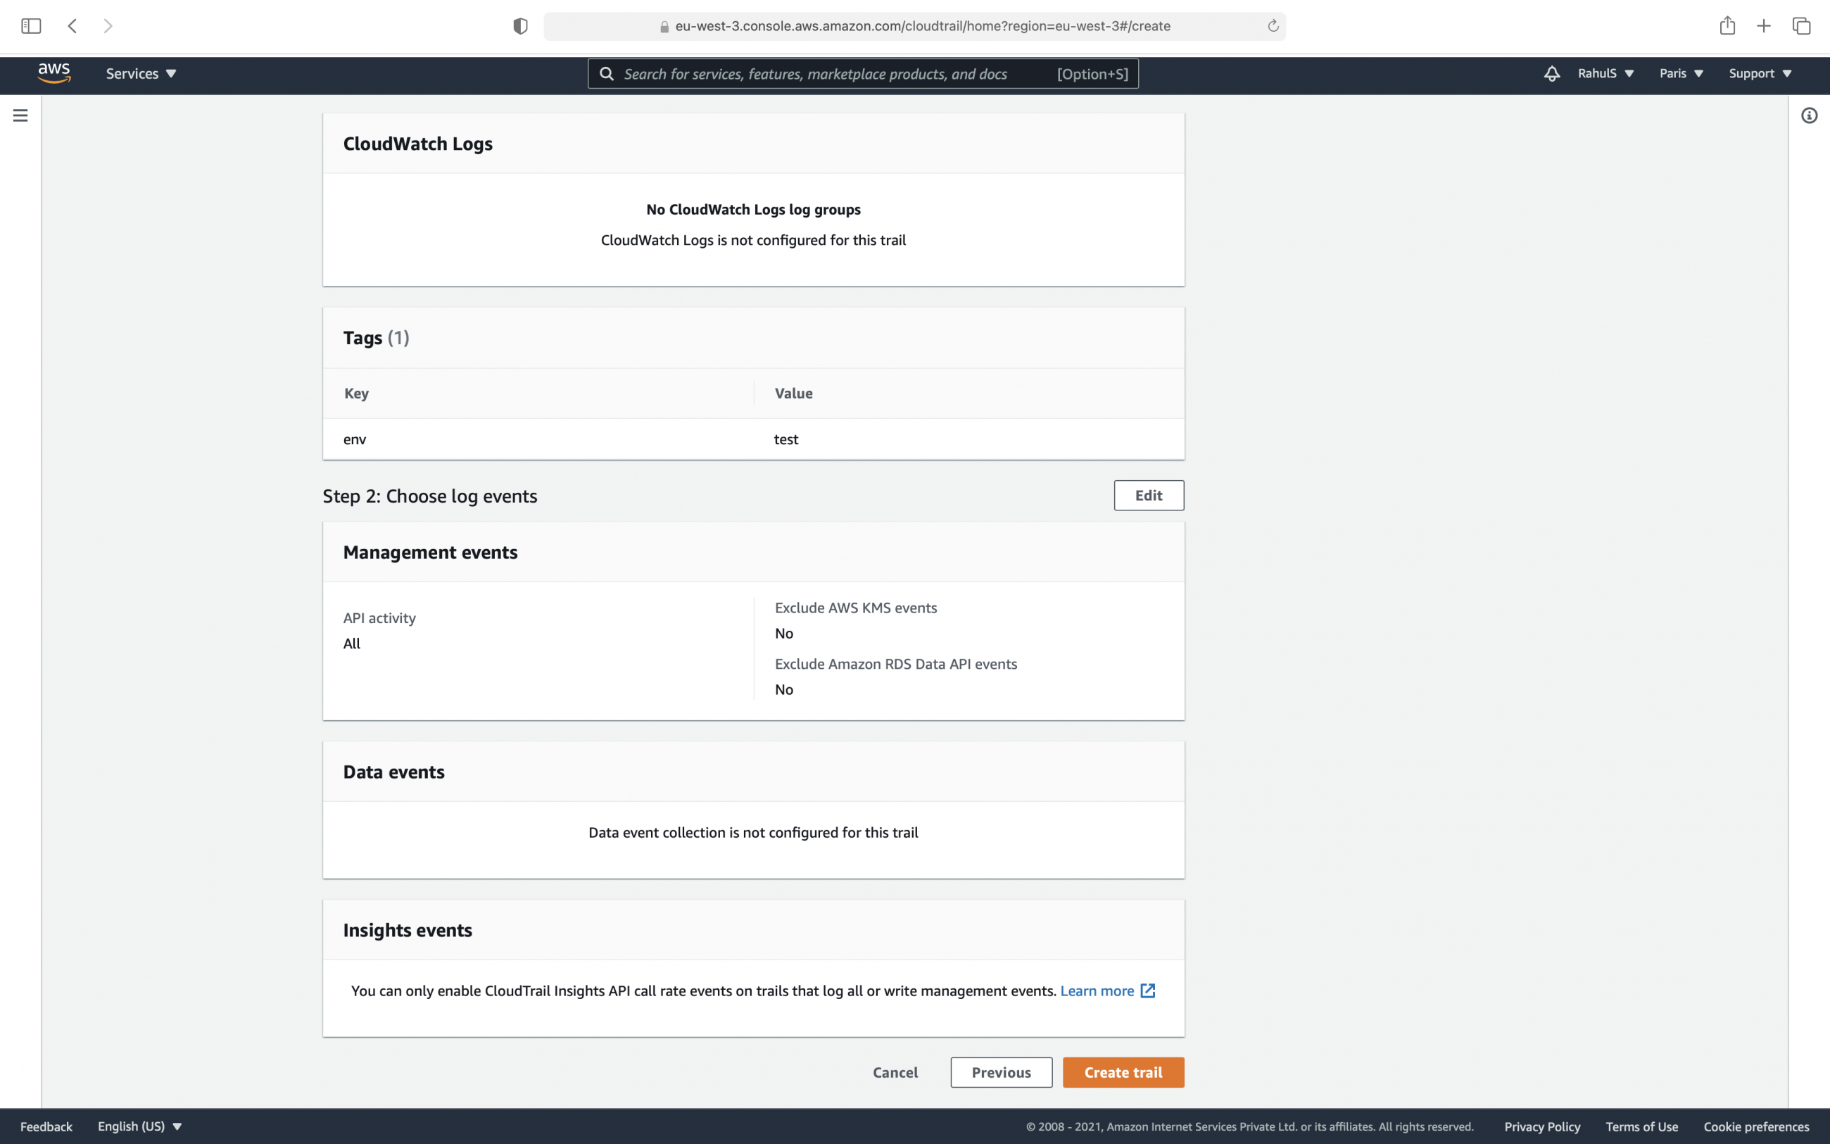
Task: Change the language from English (US)
Action: click(140, 1126)
